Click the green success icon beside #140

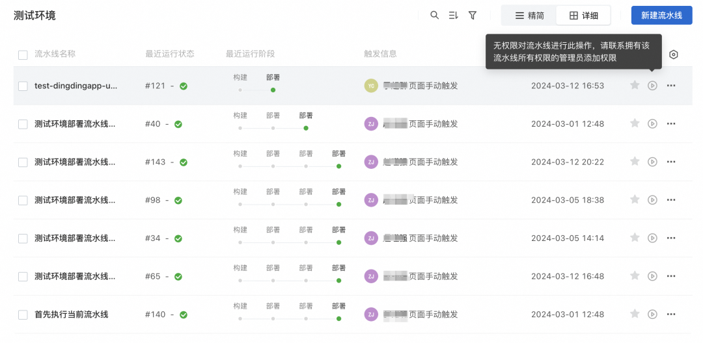184,315
